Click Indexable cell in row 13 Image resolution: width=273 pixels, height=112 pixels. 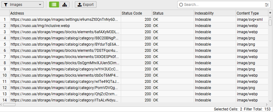pos(215,94)
